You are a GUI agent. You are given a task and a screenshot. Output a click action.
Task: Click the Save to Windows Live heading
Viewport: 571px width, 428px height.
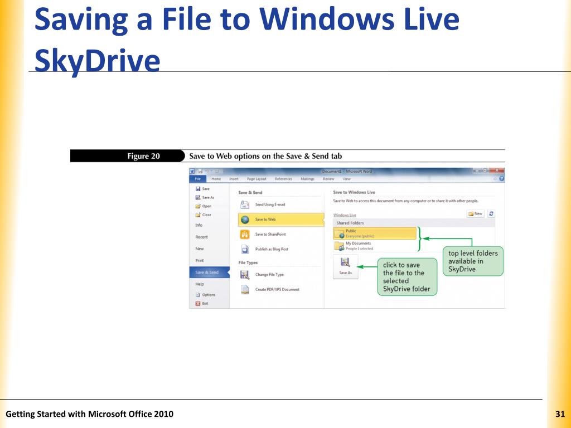pyautogui.click(x=354, y=192)
